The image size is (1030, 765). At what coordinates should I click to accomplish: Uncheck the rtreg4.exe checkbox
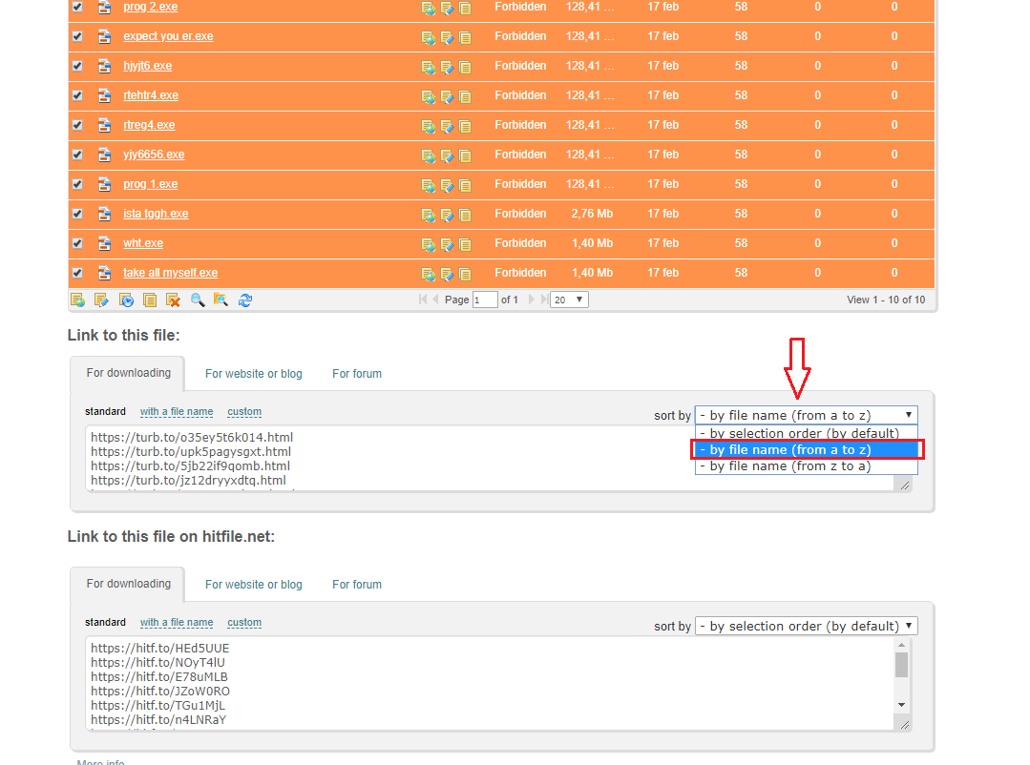(x=77, y=125)
